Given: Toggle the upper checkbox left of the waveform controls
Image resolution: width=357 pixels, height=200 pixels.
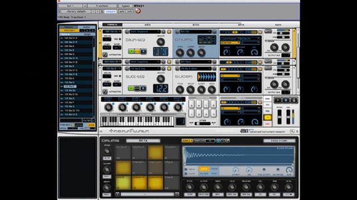Looking at the screenshot, I should click(x=186, y=169).
